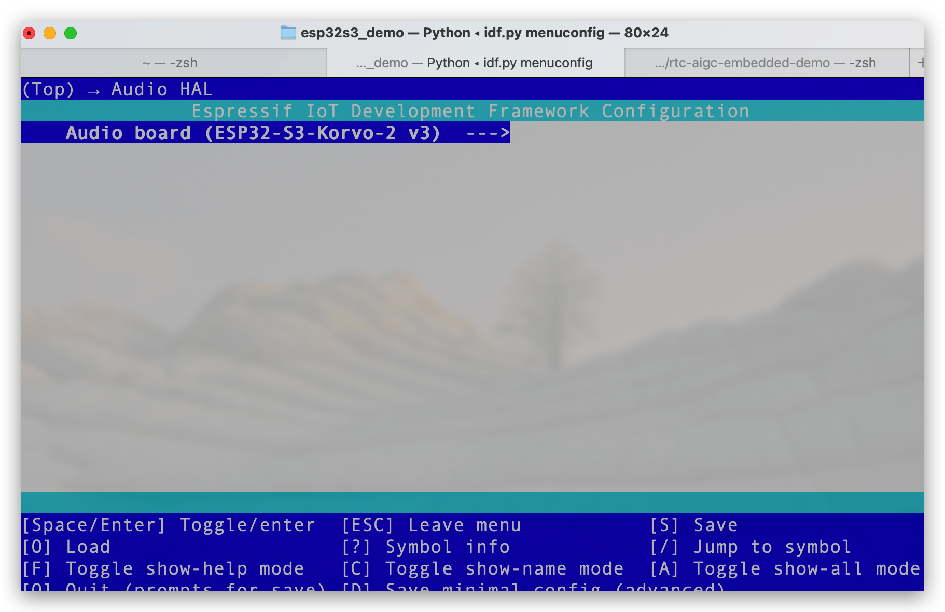Switch to the first '~ — -zsh' tab

(173, 63)
